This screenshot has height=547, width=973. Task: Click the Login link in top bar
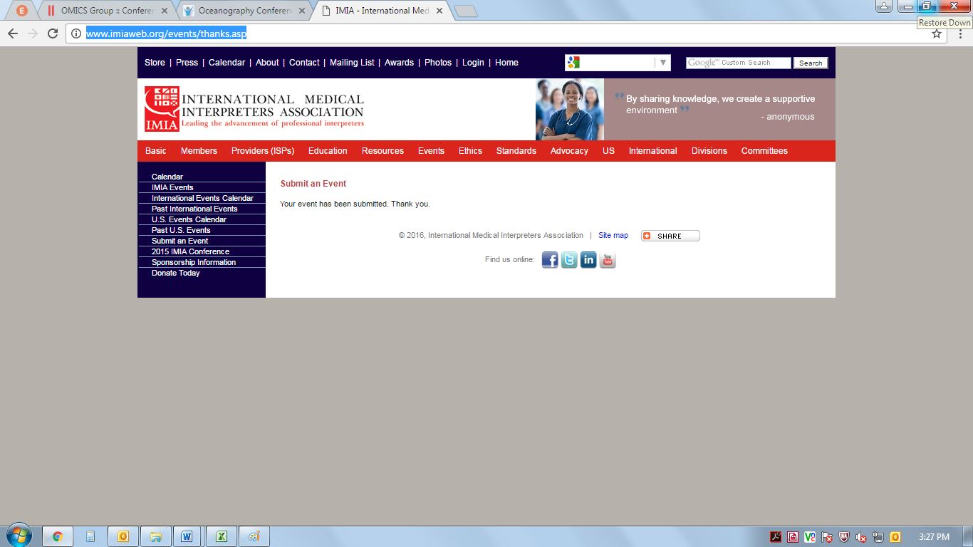coord(473,63)
